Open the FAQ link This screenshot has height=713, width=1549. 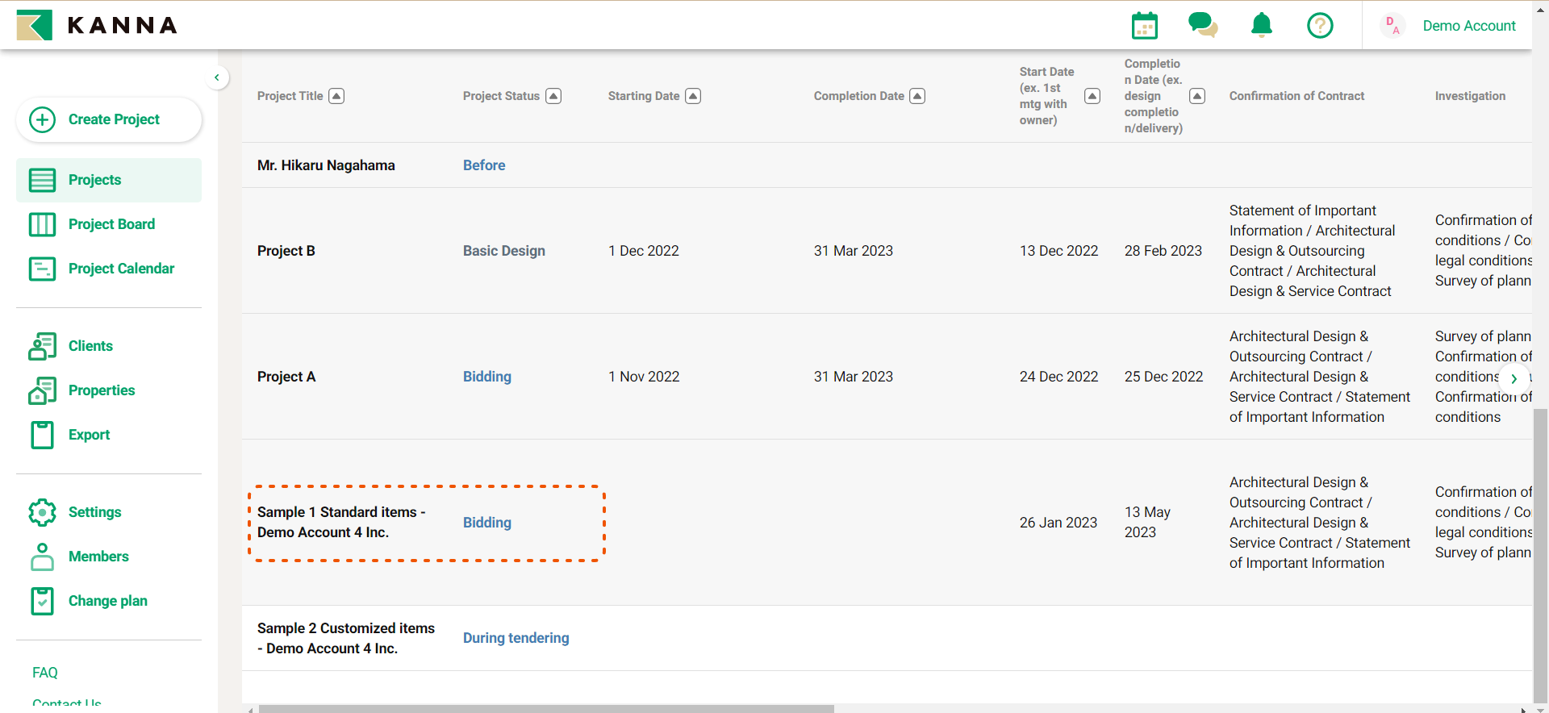pos(45,673)
